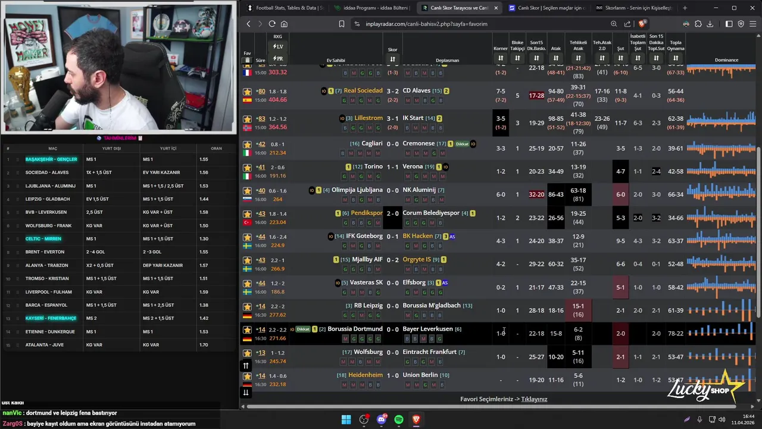
Task: Sort by Son15 Dk.Baskı column arrows
Action: click(536, 58)
